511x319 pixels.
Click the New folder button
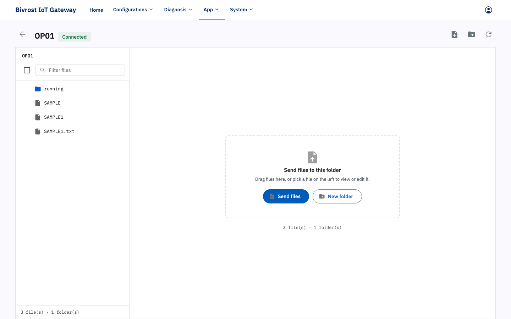[x=337, y=196]
